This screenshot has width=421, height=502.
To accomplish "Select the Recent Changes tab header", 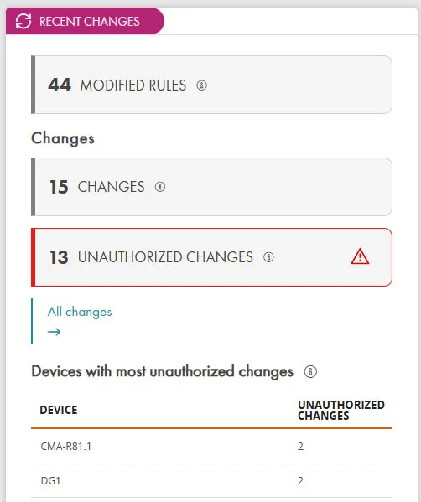I will pyautogui.click(x=85, y=21).
